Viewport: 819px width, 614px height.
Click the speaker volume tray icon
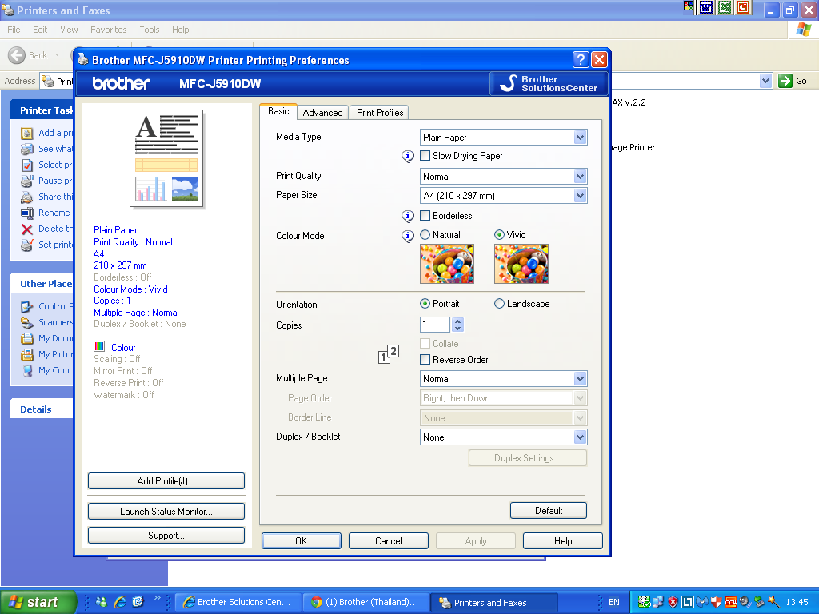(x=745, y=603)
